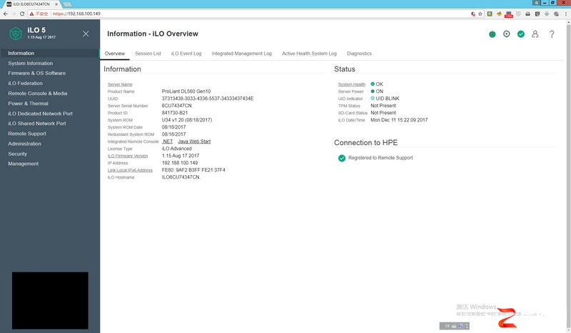571x333 pixels.
Task: Click the UID BLINK indicator icon in Status
Action: 373,99
